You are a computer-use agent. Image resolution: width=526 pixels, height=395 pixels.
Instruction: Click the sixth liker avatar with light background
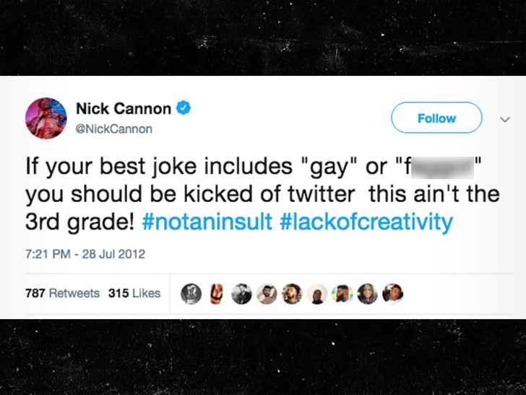(x=316, y=293)
